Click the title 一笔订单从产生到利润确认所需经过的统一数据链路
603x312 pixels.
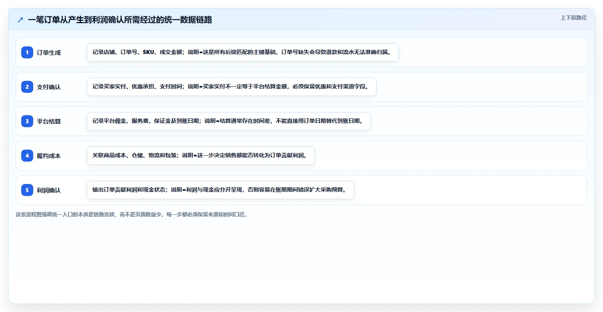(120, 20)
